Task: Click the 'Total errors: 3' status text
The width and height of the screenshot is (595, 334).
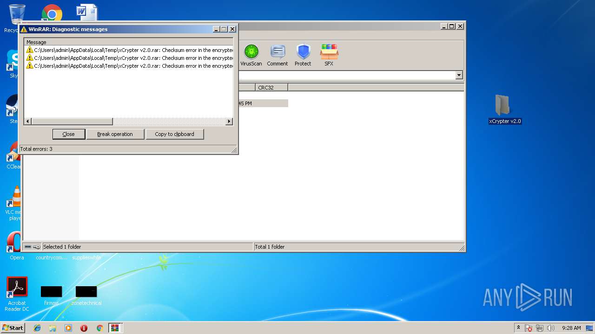Action: pos(36,149)
